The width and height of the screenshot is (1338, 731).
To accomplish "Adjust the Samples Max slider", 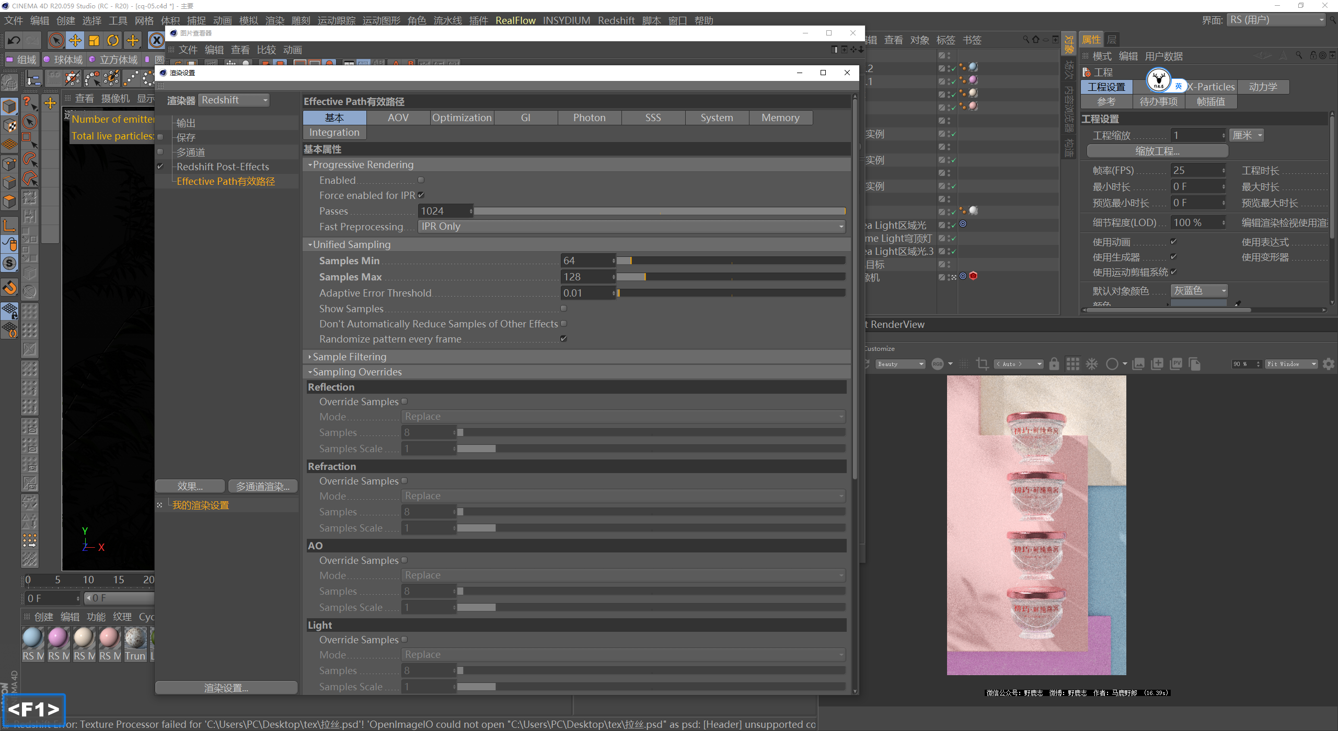I will [731, 277].
